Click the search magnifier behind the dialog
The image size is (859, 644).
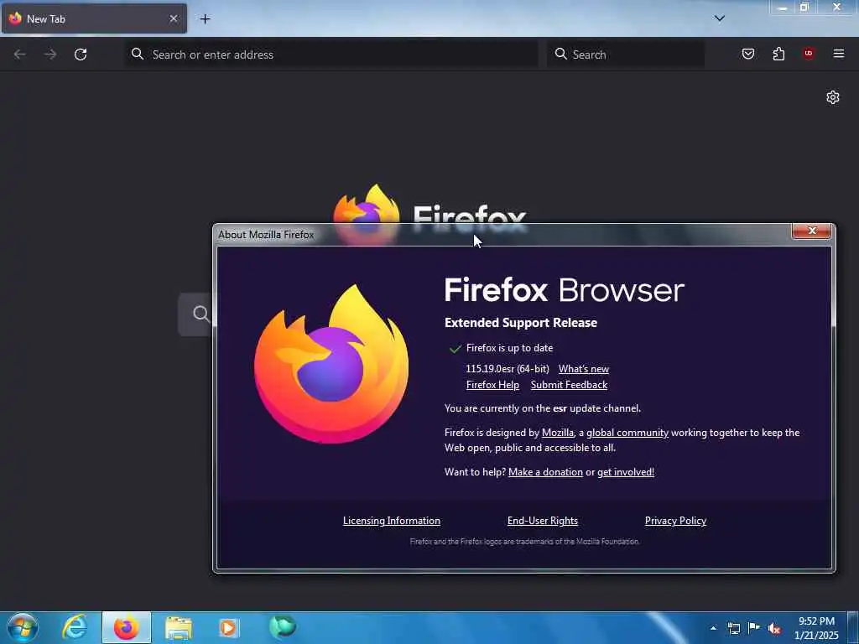[201, 314]
